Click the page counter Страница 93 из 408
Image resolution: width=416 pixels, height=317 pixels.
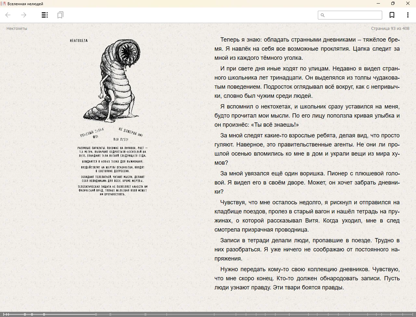tap(390, 29)
